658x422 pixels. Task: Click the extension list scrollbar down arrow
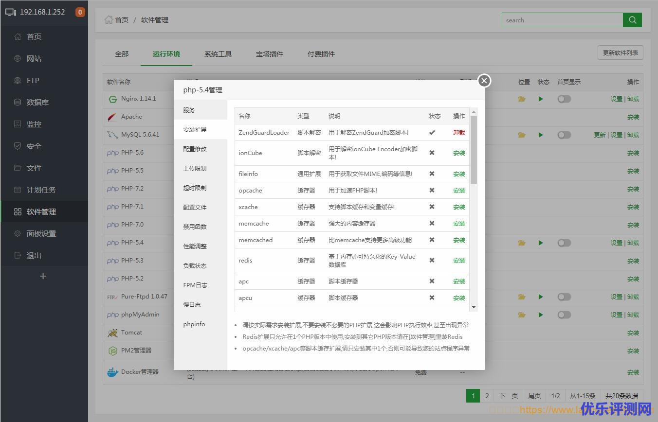(x=474, y=307)
